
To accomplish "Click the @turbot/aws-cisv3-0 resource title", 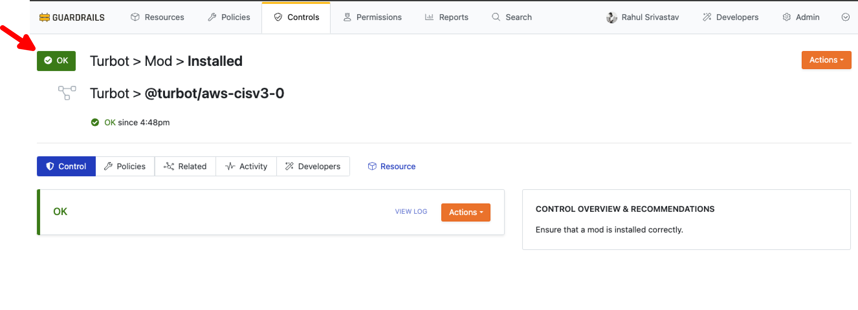I will (214, 93).
